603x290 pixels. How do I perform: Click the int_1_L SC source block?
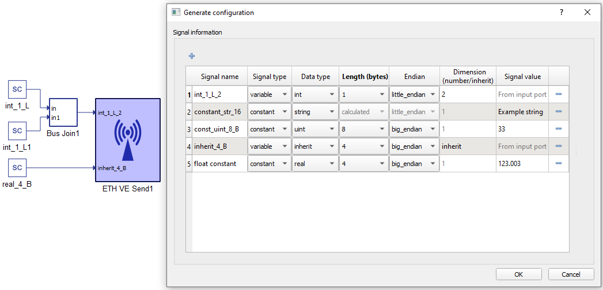pos(17,89)
